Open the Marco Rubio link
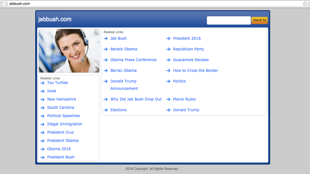 pos(184,99)
